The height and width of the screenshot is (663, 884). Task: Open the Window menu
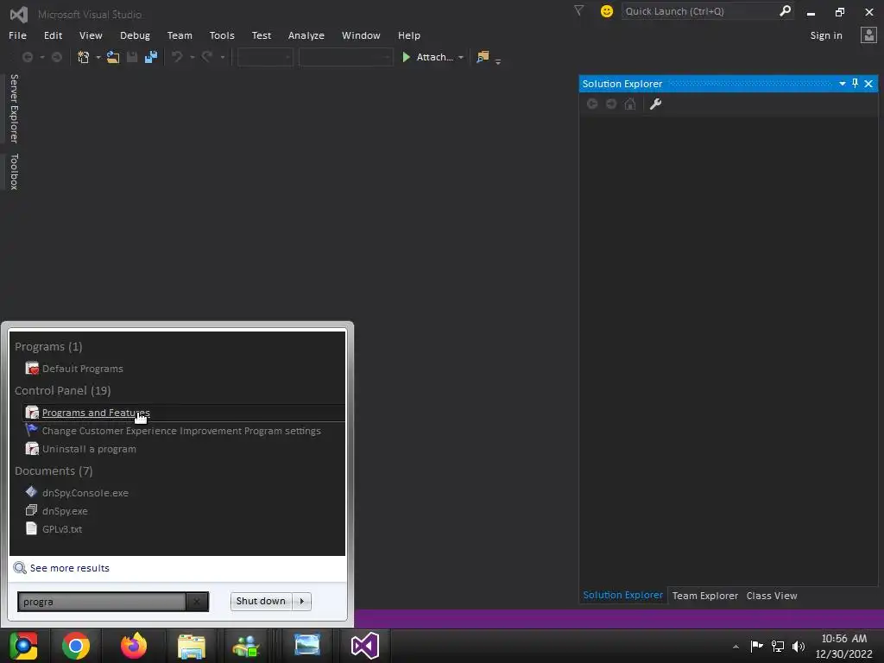pyautogui.click(x=361, y=35)
